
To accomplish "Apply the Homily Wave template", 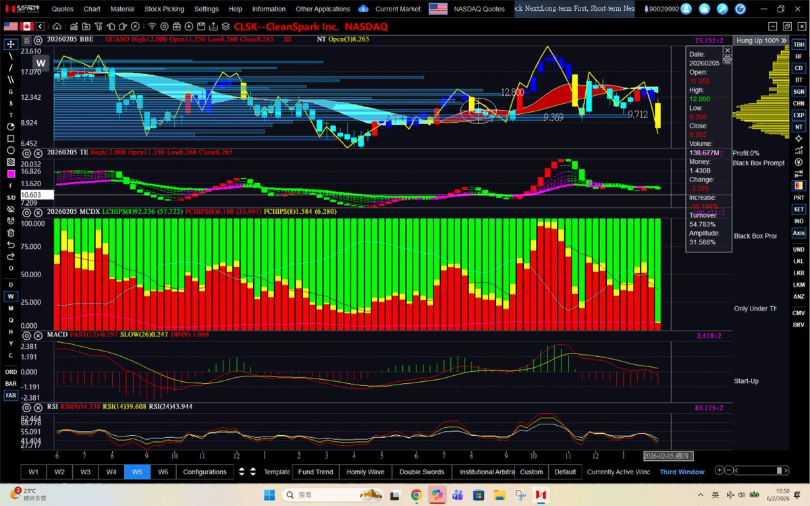I will point(365,472).
